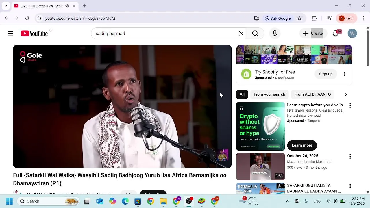Open options for Learn crypto ad
Image resolution: width=370 pixels, height=208 pixels.
(350, 106)
